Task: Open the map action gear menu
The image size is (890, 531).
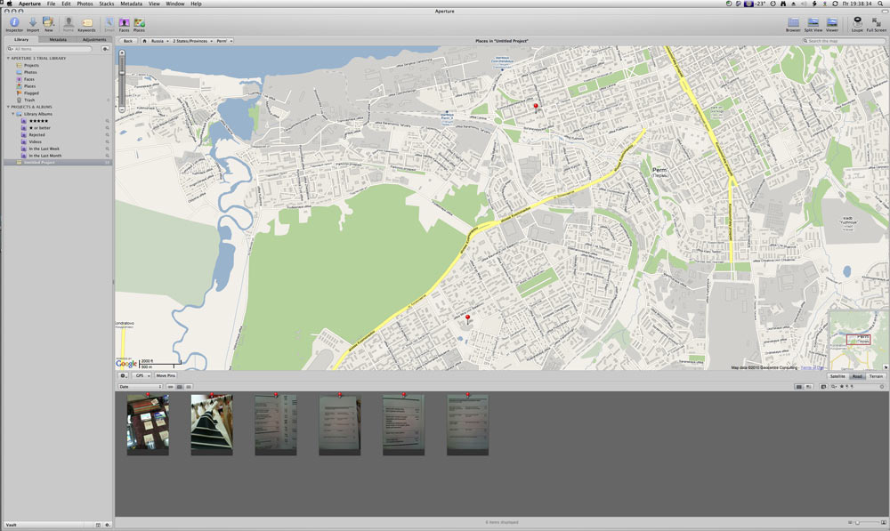Action: [x=123, y=375]
